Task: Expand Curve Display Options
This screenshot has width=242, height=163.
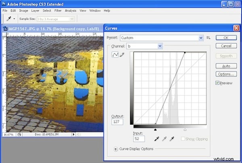Action: (115, 149)
